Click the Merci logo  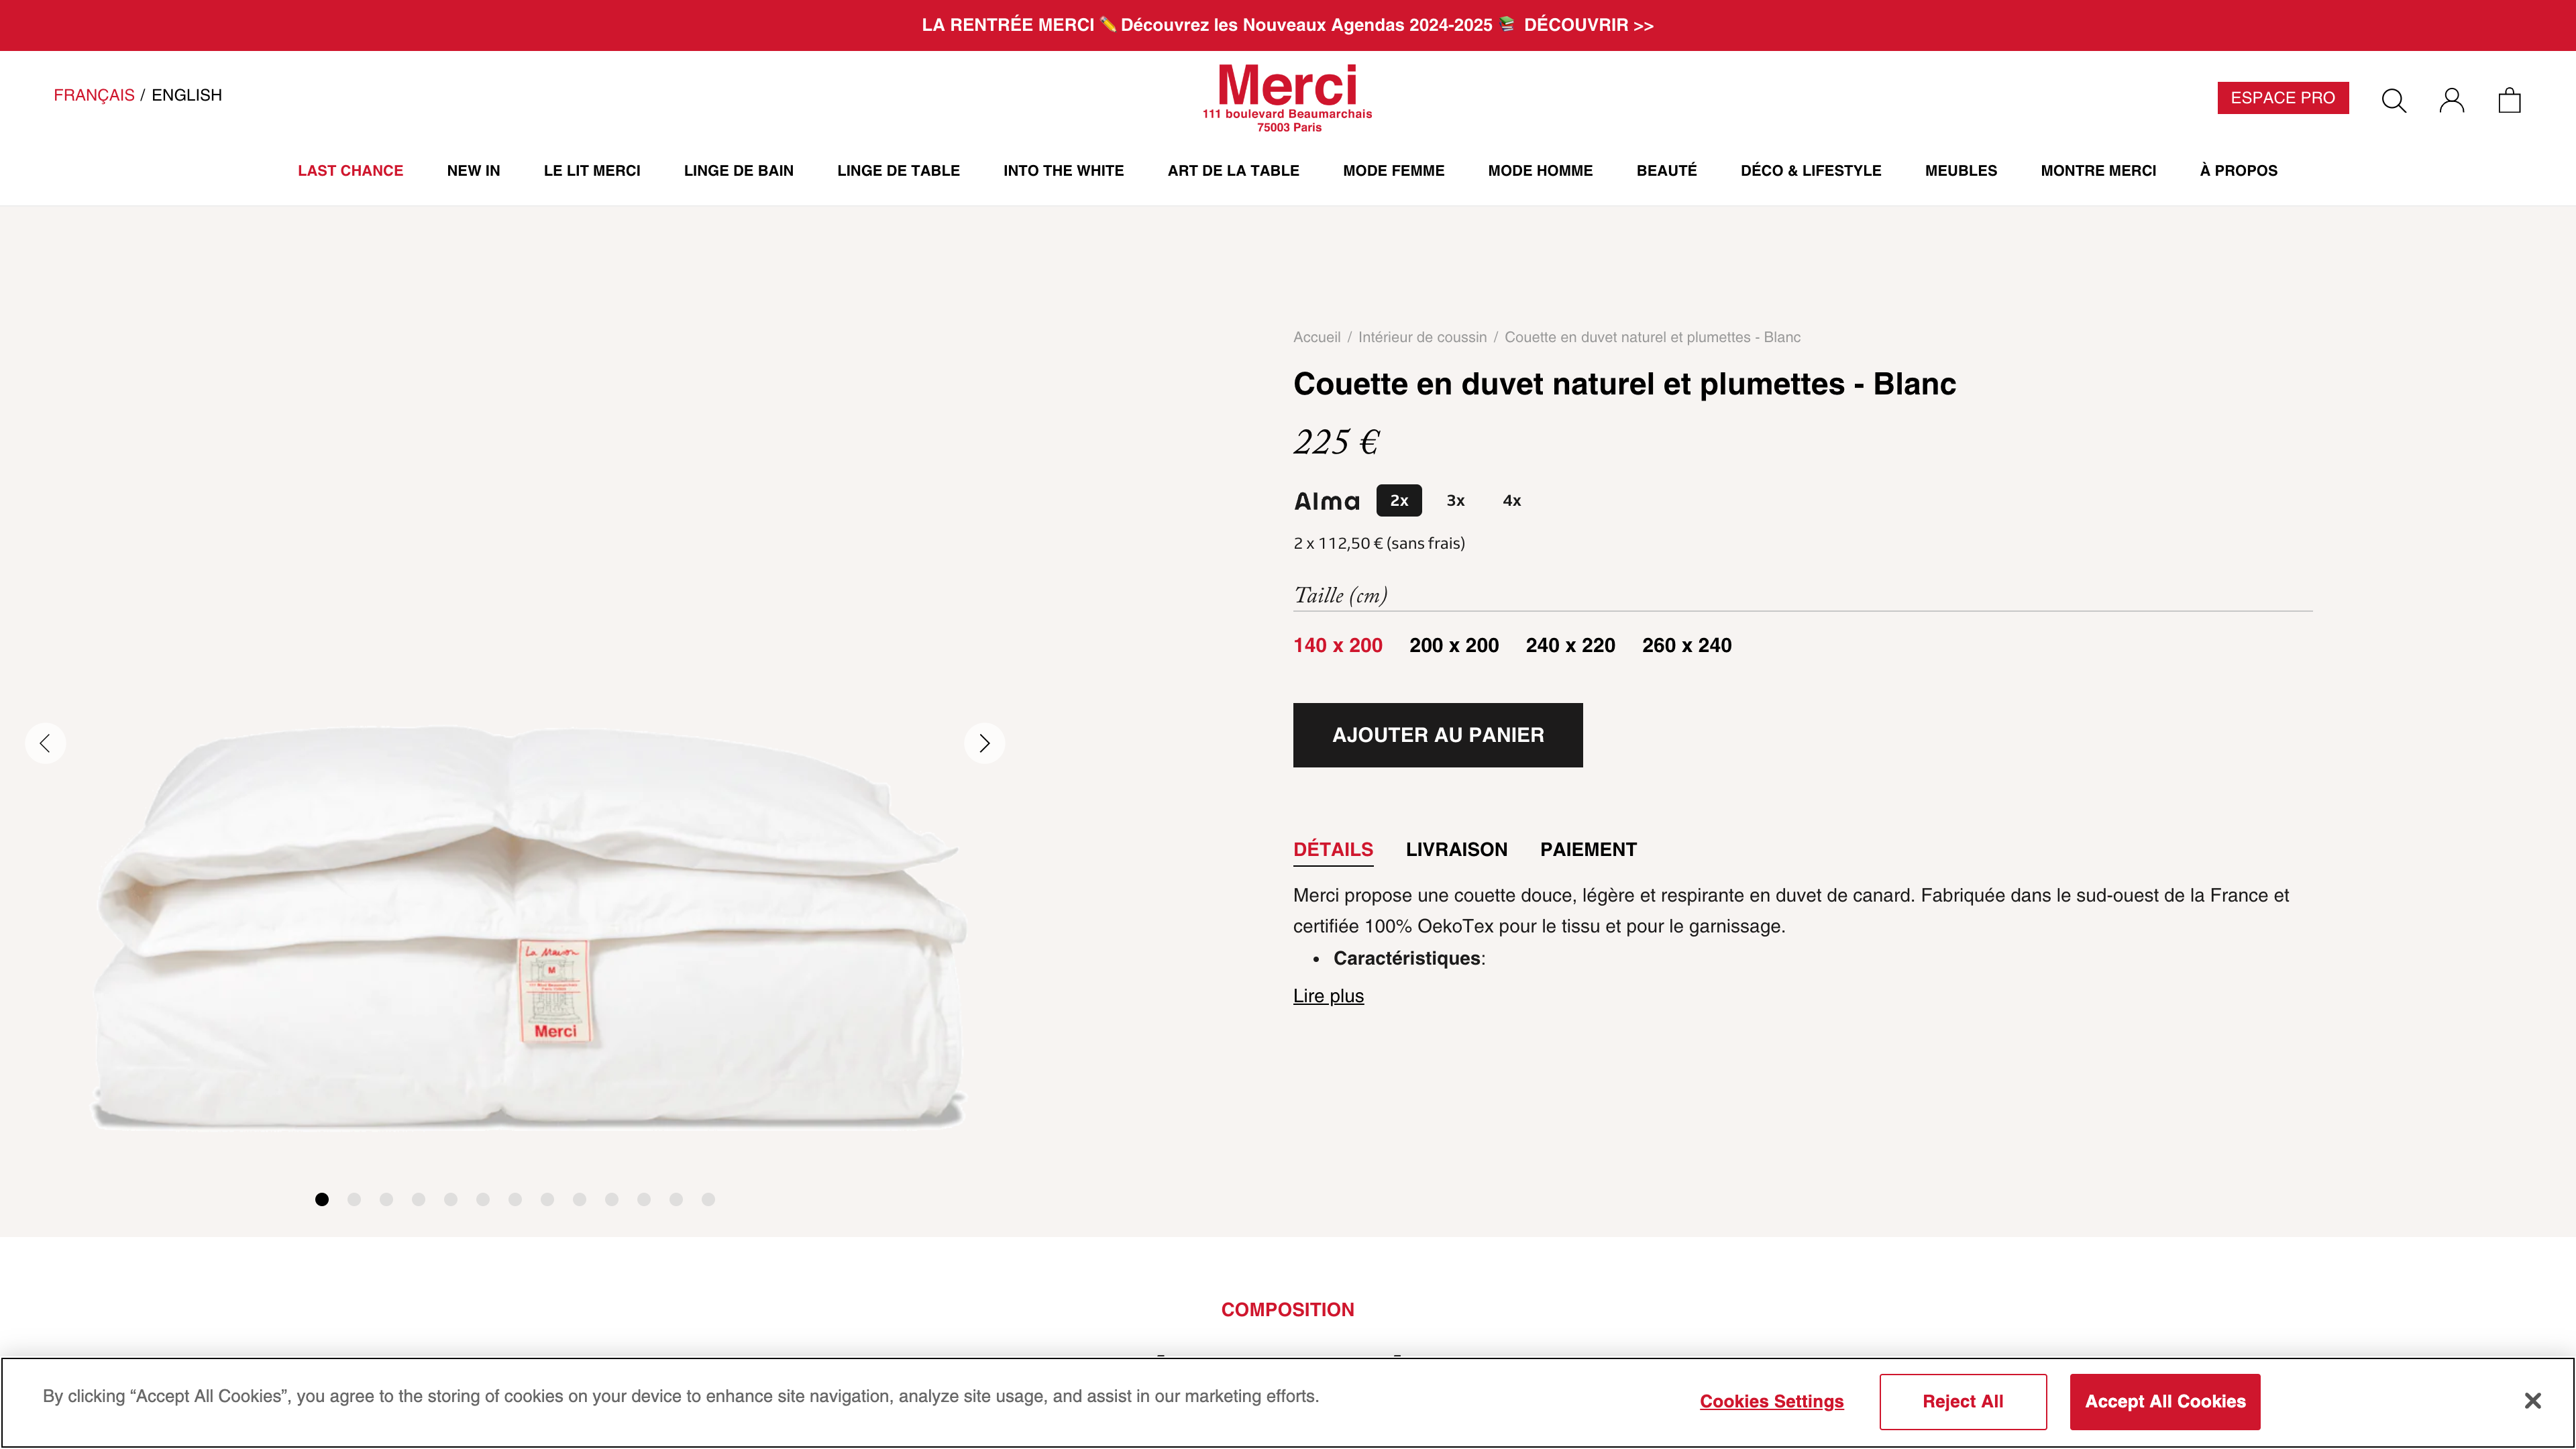[1287, 97]
